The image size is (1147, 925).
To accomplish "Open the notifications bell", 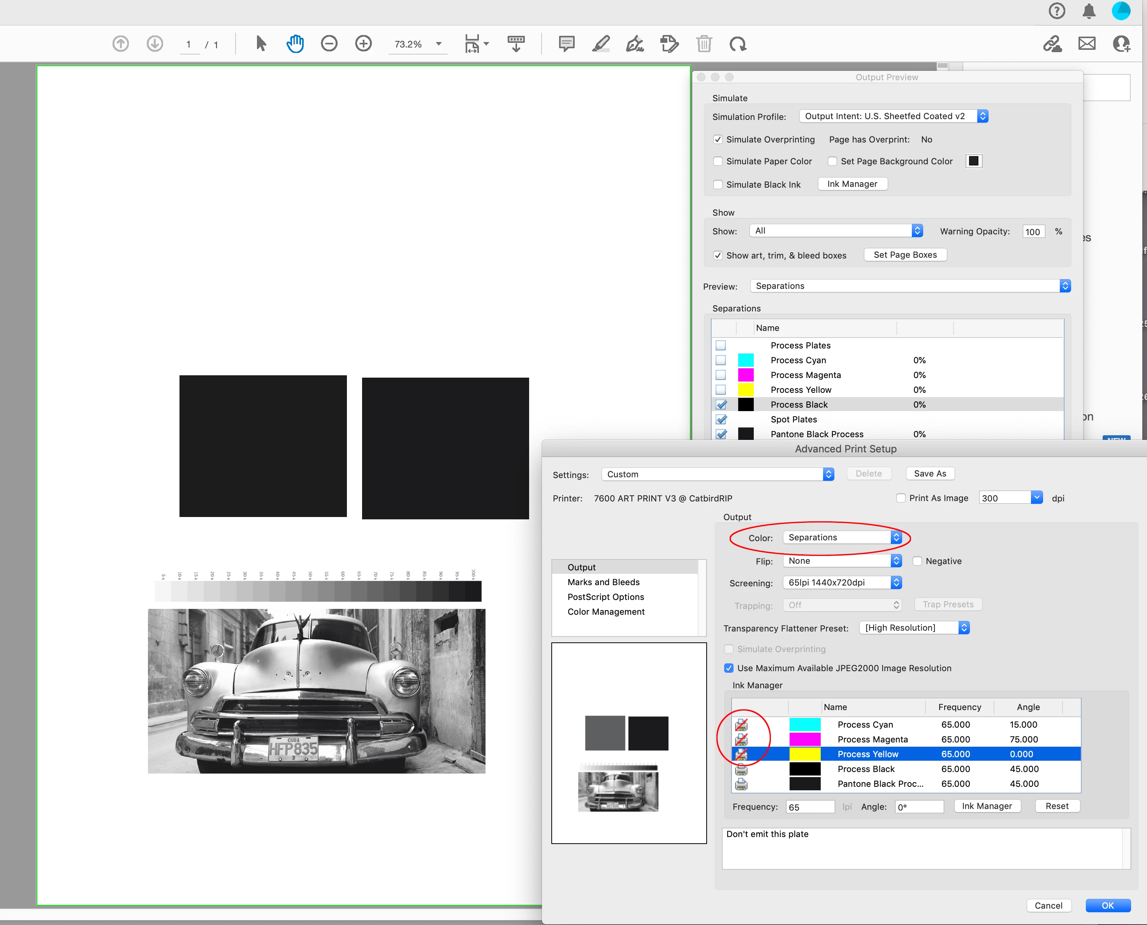I will coord(1089,11).
